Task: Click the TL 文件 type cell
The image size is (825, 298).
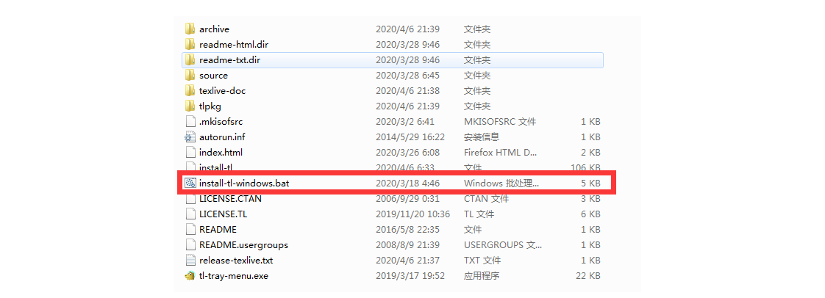Action: [480, 214]
